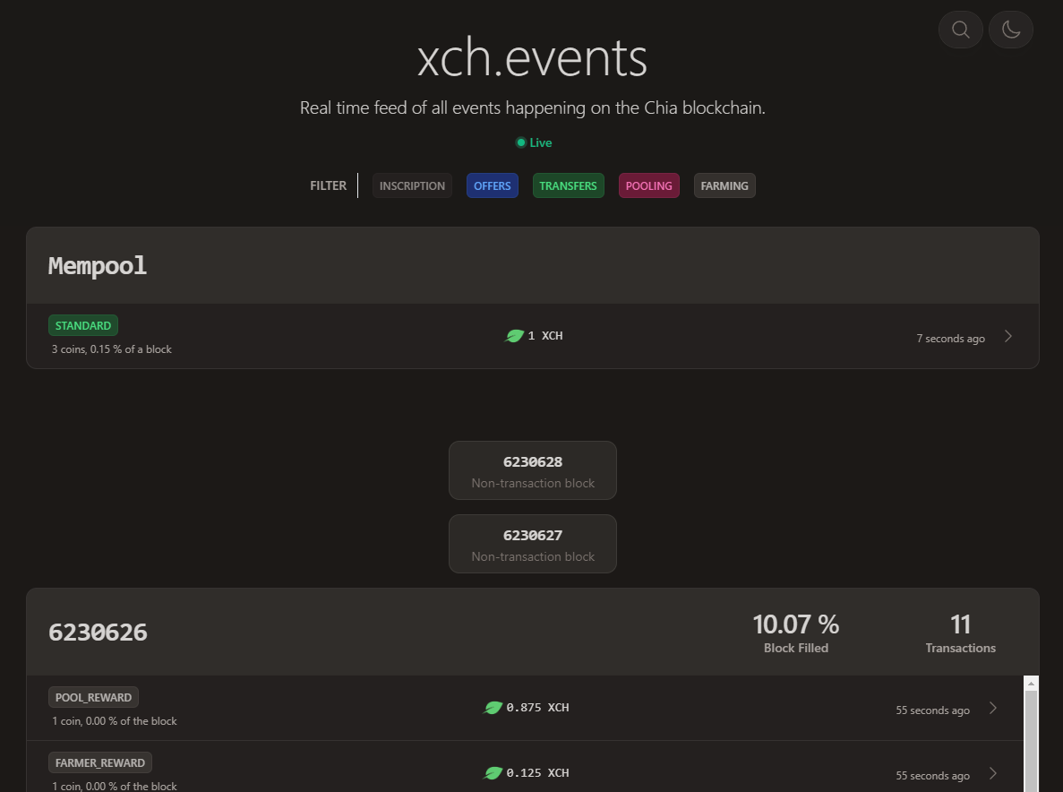Toggle the TRANSFERS filter
The width and height of the screenshot is (1063, 792).
pyautogui.click(x=568, y=185)
